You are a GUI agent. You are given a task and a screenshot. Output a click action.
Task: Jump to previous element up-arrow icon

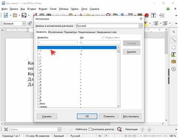pos(142,129)
